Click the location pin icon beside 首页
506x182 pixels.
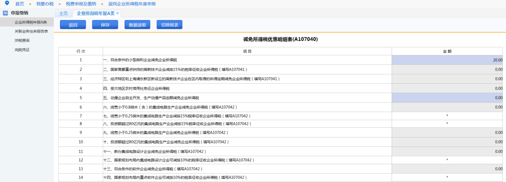click(7, 4)
